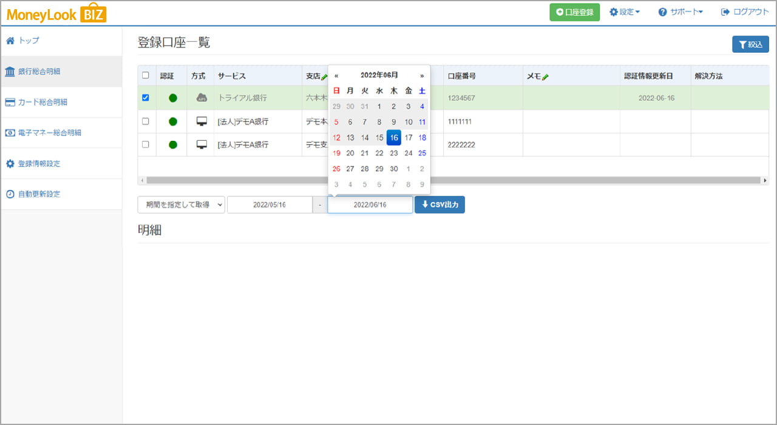The image size is (777, 425).
Task: Check the 2222222 account row checkbox
Action: (x=145, y=144)
